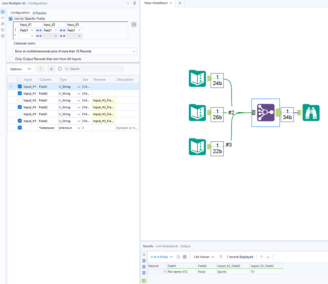
Task: Check Input_#2 Field1 checkbox
Action: tap(20, 100)
